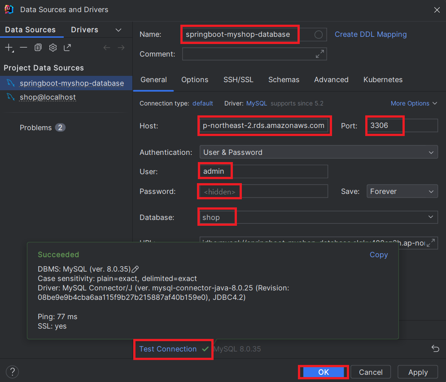Image resolution: width=446 pixels, height=382 pixels.
Task: Open the Problems 2 entry
Action: 42,127
